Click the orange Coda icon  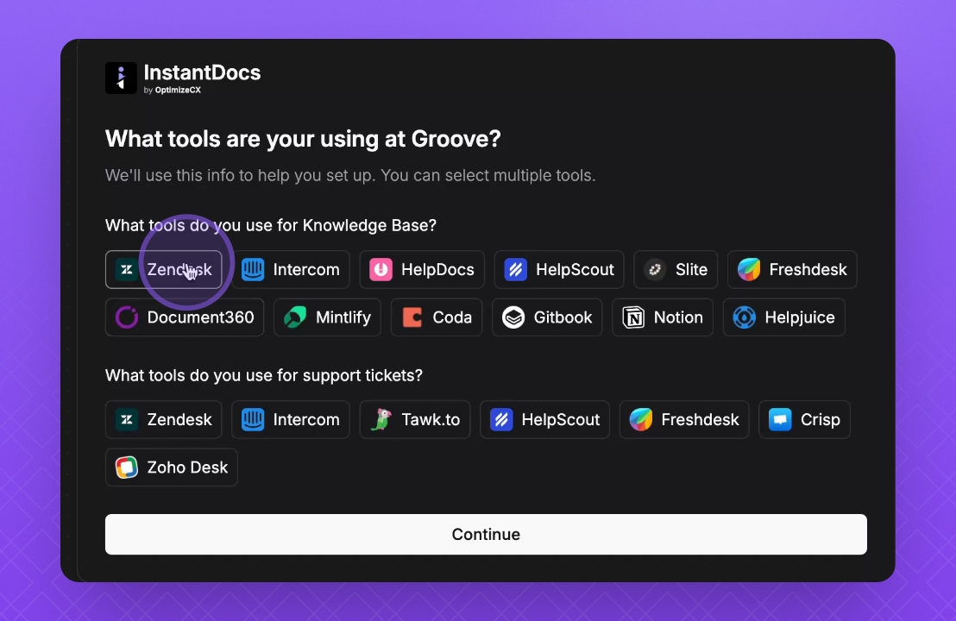click(412, 317)
